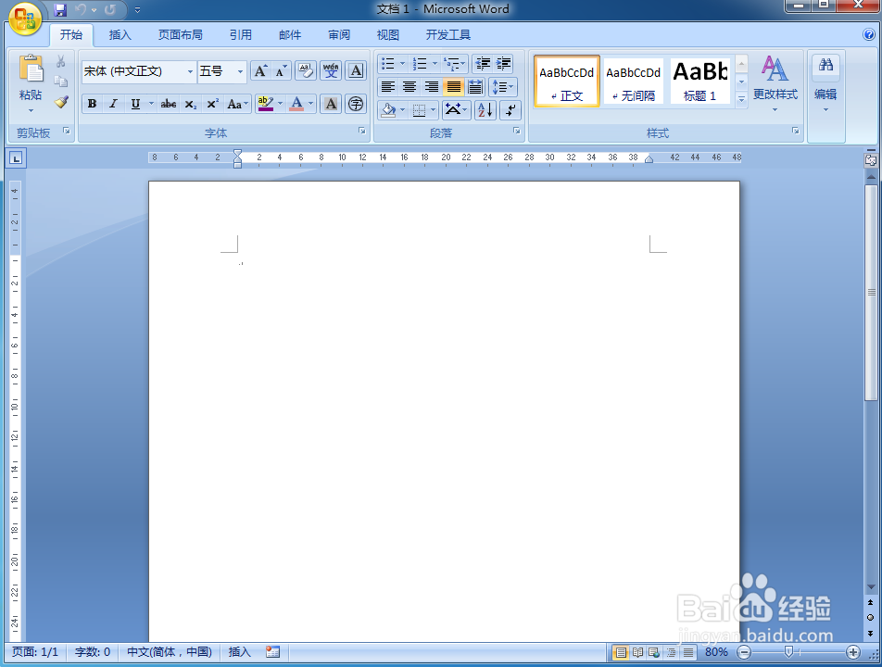Open font color dropdown arrow

point(311,104)
